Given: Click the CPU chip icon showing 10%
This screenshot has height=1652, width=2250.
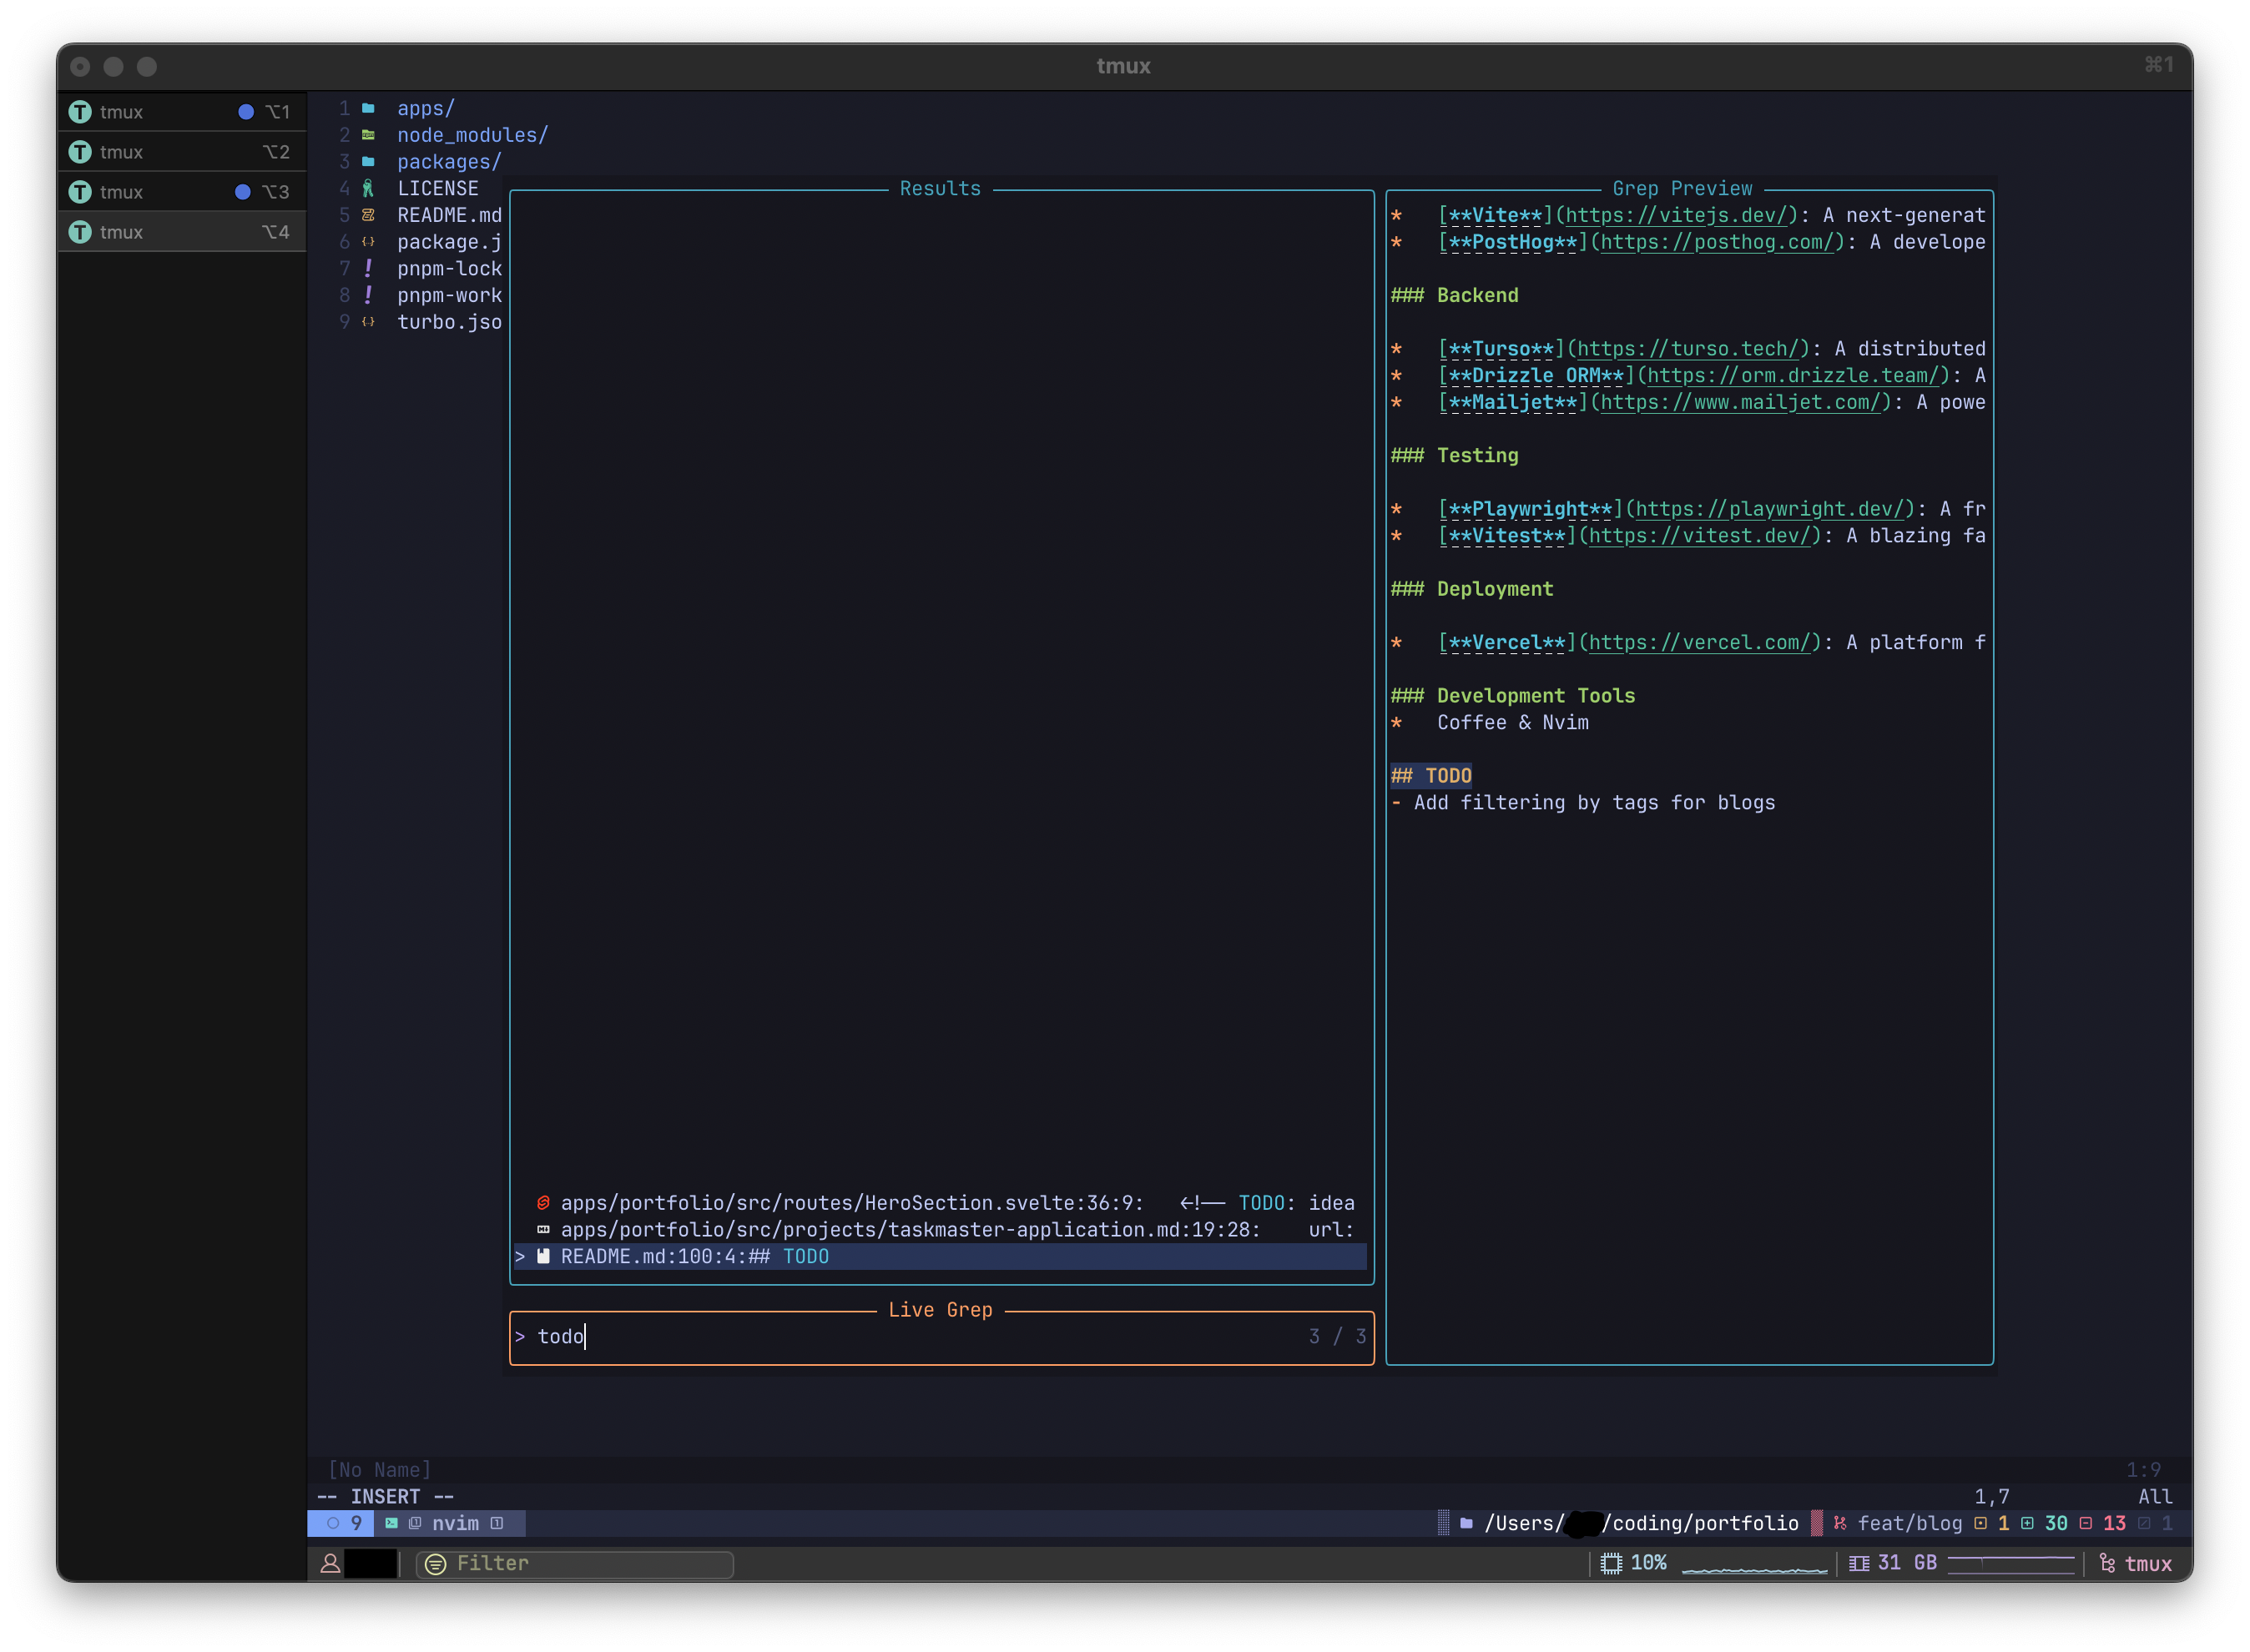Looking at the screenshot, I should pos(1611,1564).
